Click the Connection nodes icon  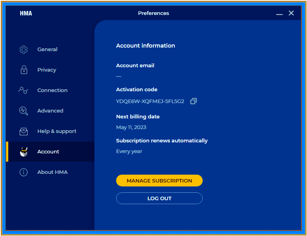coord(23,90)
